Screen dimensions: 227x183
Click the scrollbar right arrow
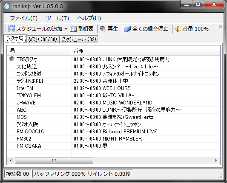pyautogui.click(x=216, y=160)
